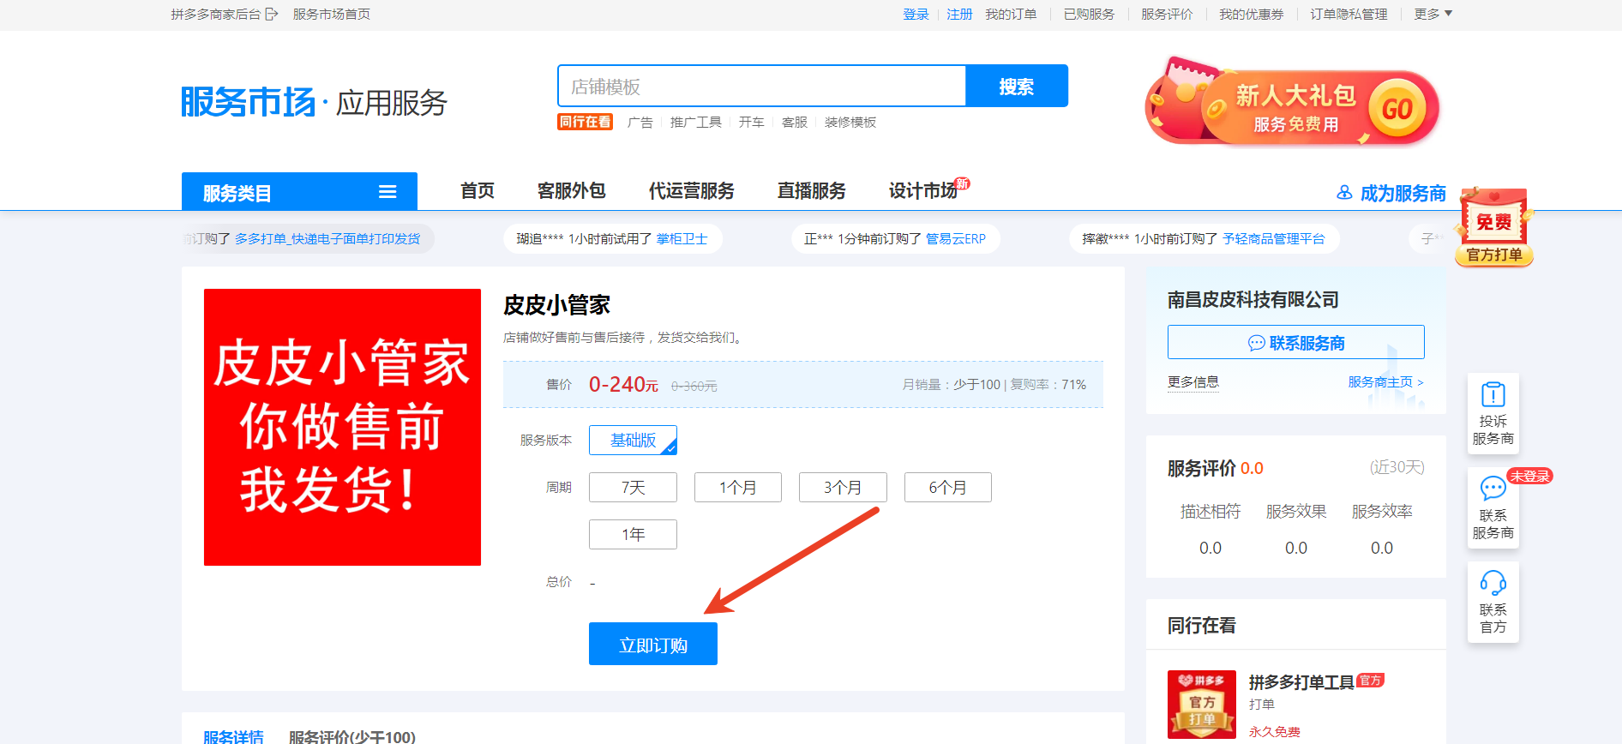Image resolution: width=1622 pixels, height=744 pixels.
Task: Open 服务商主页 arrow link
Action: (x=1385, y=381)
